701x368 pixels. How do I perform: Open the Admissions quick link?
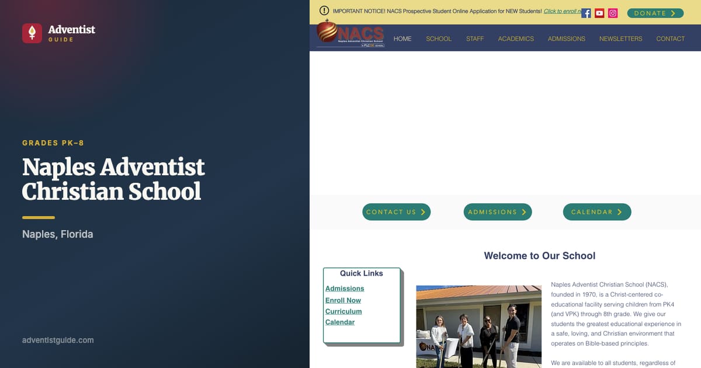(x=345, y=289)
